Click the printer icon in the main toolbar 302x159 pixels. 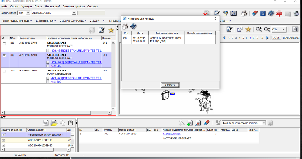pos(244,13)
